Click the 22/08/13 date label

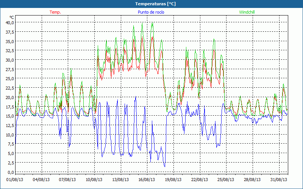point(200,180)
